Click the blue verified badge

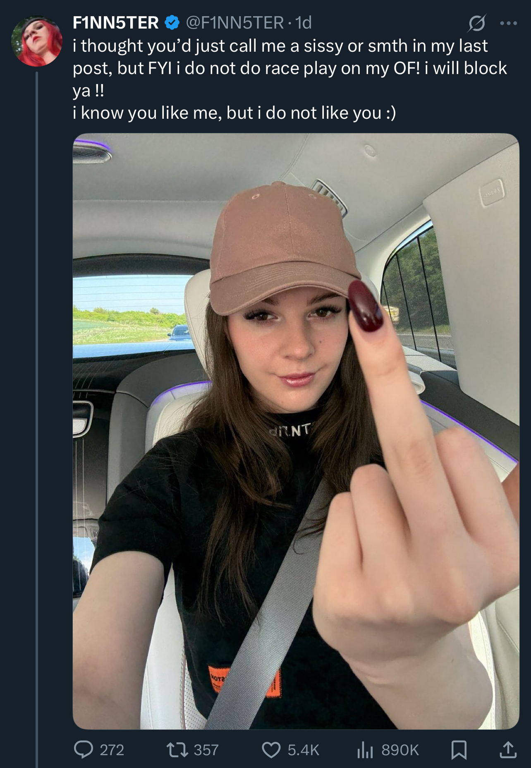172,23
